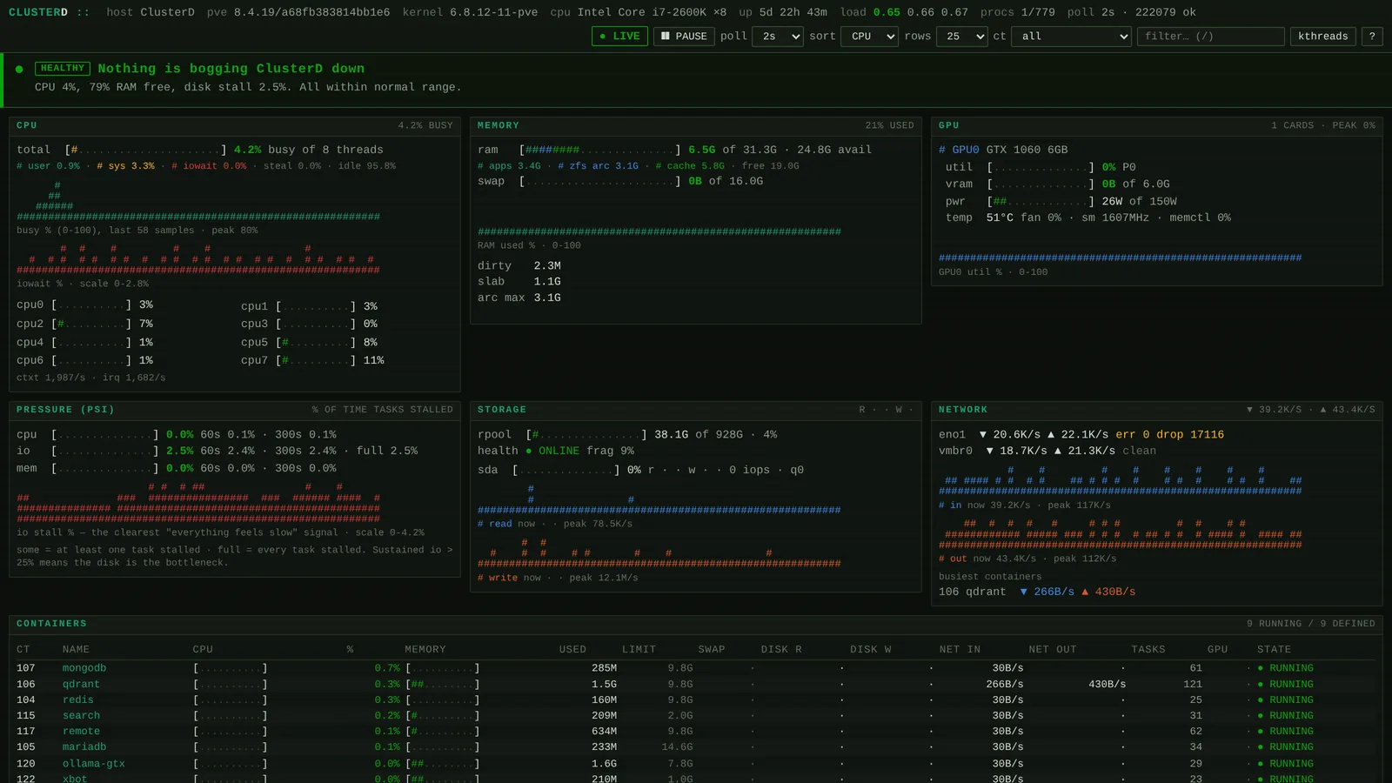
Task: Click the MEMORY panel header
Action: (696, 125)
